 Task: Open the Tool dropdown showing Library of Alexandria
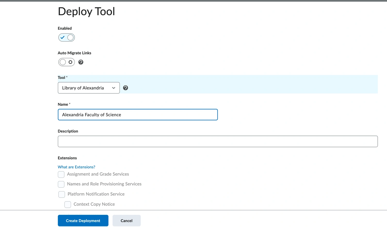[x=89, y=88]
